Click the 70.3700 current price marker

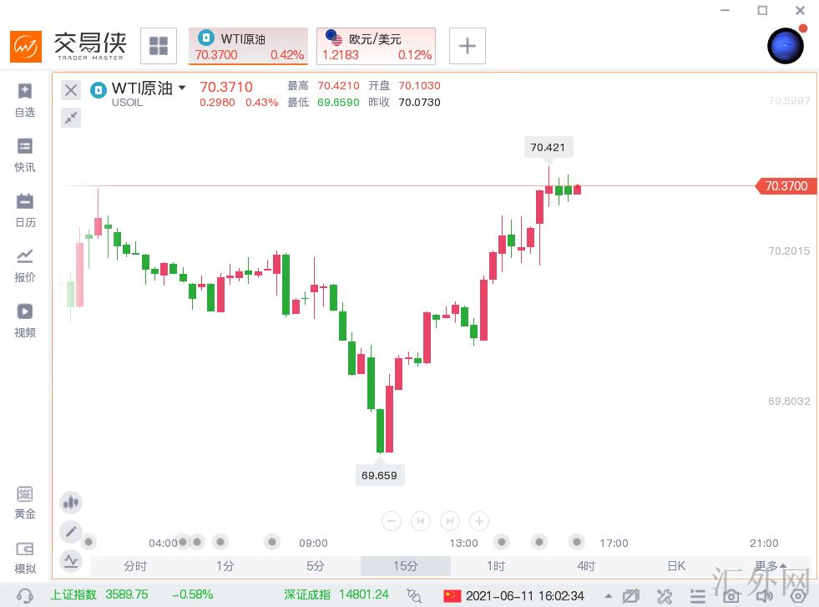(786, 186)
